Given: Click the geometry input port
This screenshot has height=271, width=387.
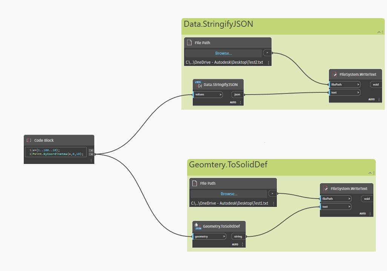Looking at the screenshot, I should point(209,236).
